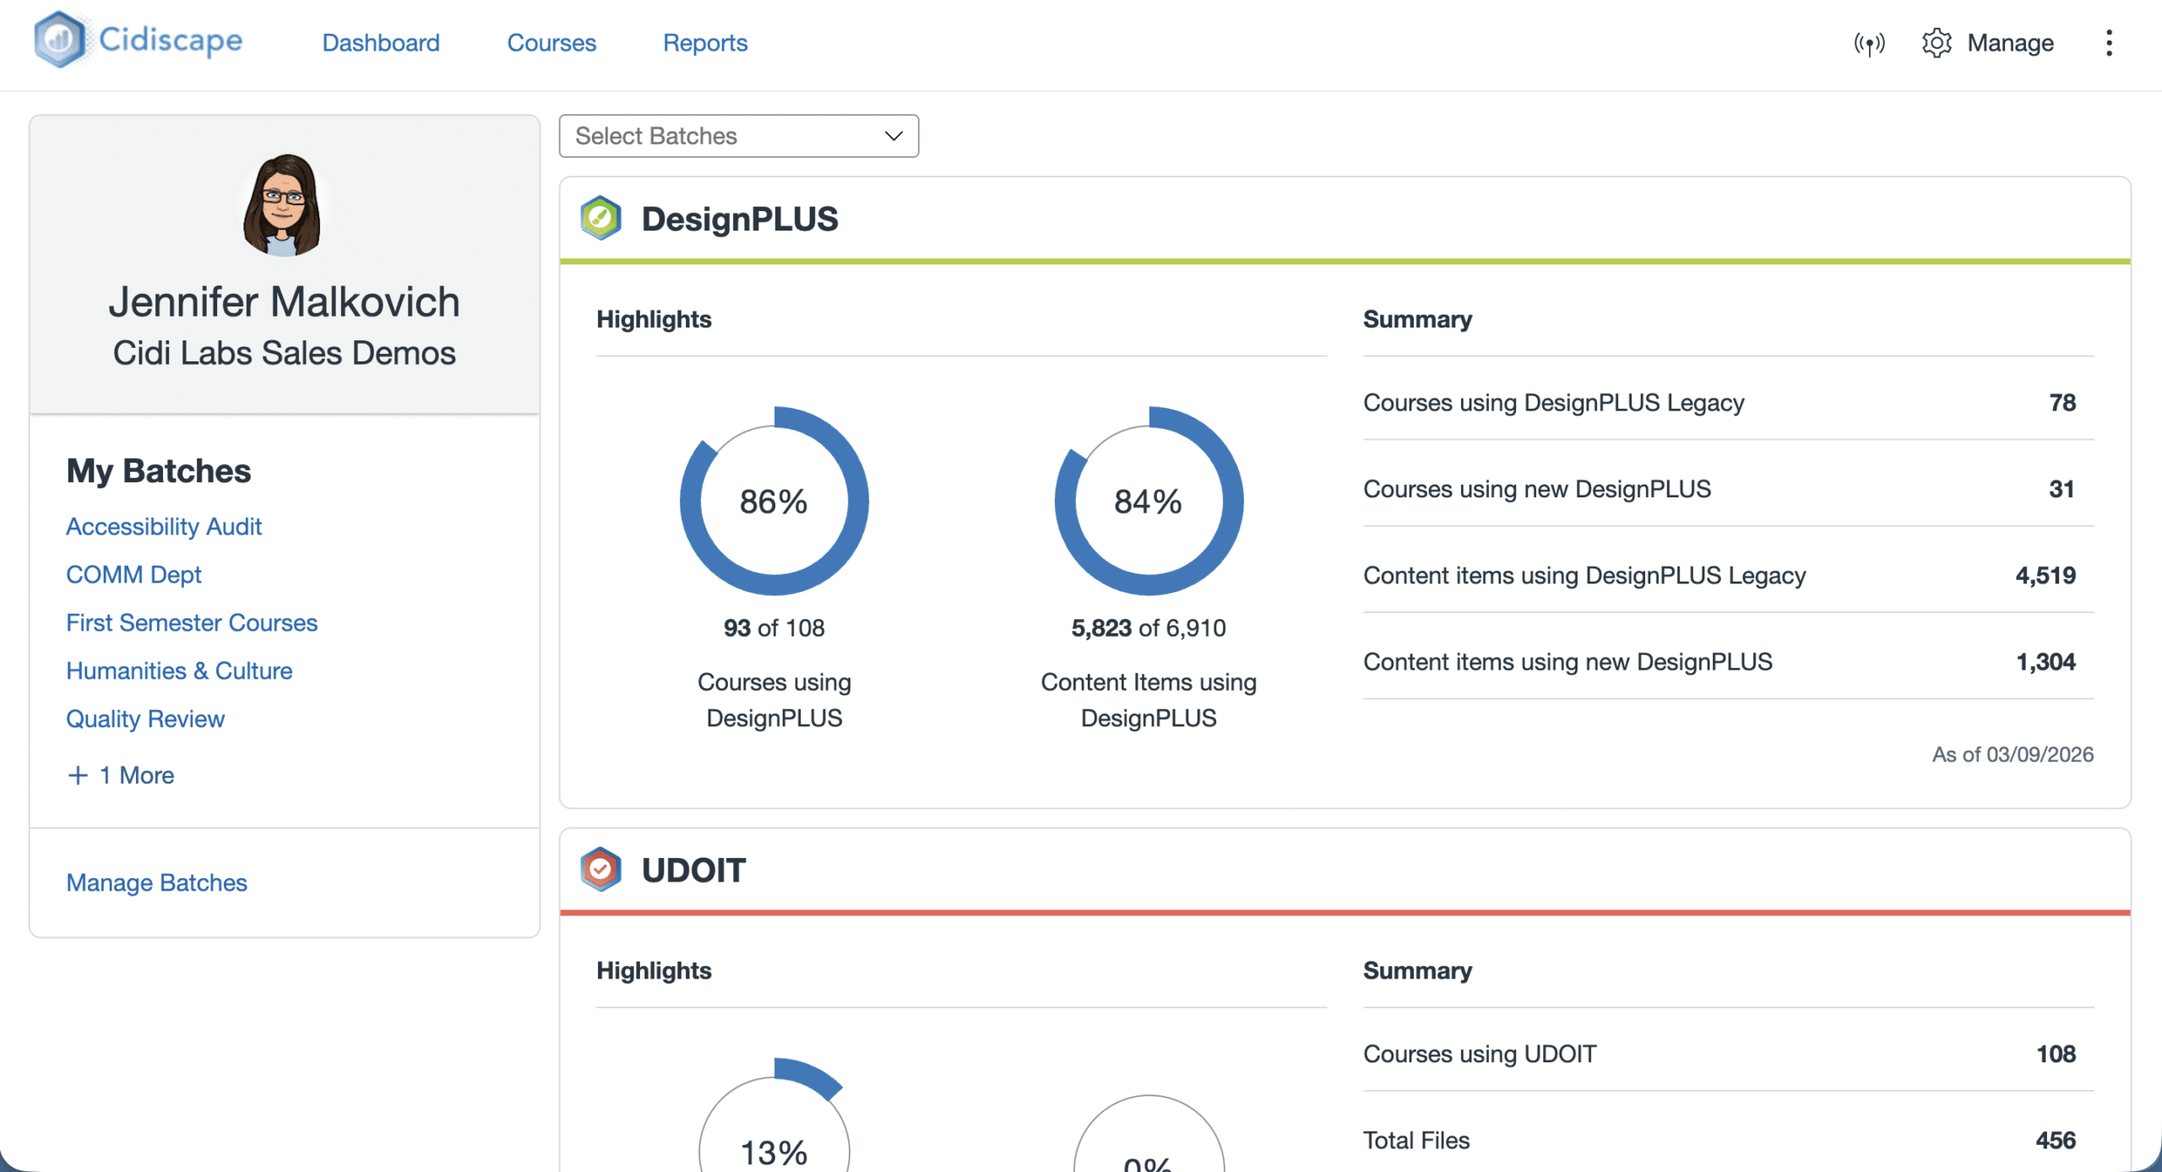The width and height of the screenshot is (2162, 1172).
Task: Expand 1 More batches list
Action: pyautogui.click(x=137, y=775)
